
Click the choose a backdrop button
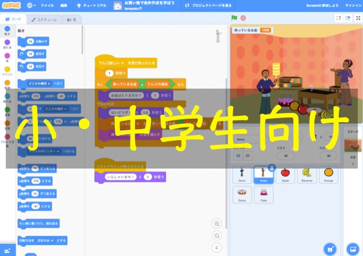click(353, 249)
